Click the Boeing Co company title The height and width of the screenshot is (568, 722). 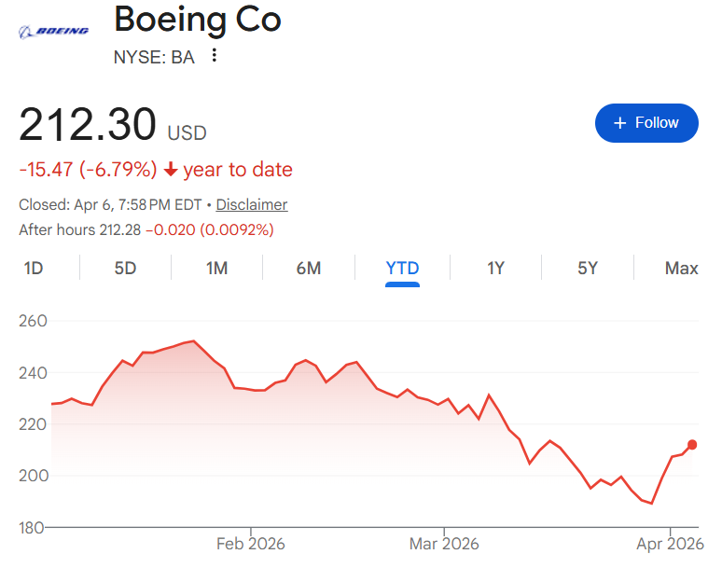(x=197, y=20)
